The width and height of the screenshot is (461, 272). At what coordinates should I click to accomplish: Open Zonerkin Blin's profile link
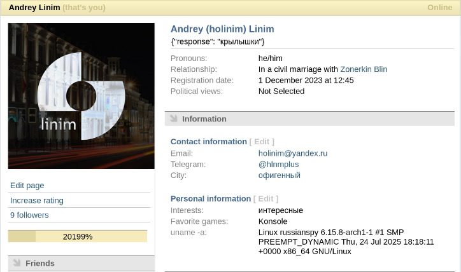(364, 69)
